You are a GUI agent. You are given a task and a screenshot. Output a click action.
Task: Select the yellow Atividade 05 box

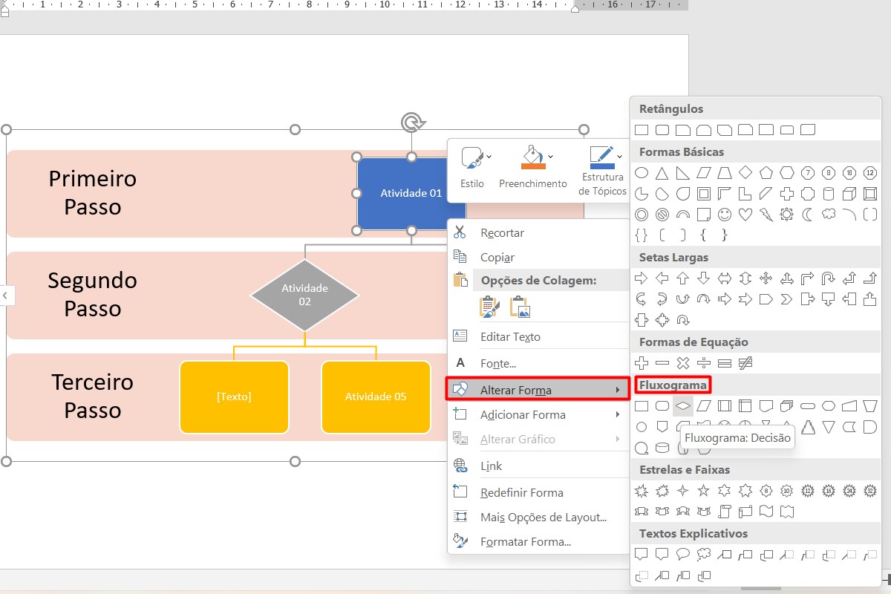click(376, 396)
